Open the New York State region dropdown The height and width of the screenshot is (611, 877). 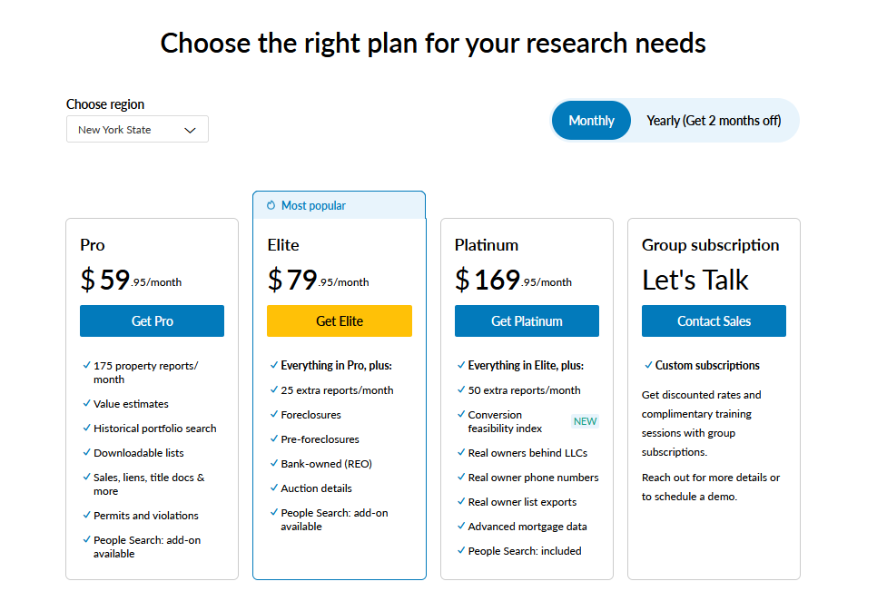(x=138, y=129)
